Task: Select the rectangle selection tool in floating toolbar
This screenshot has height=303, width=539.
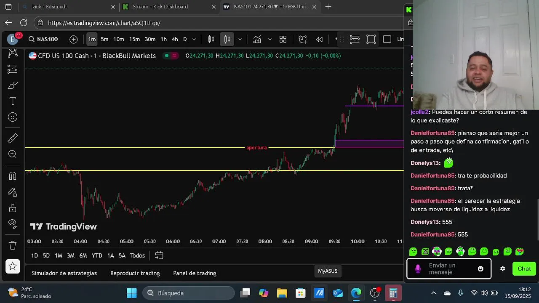Action: 371,39
